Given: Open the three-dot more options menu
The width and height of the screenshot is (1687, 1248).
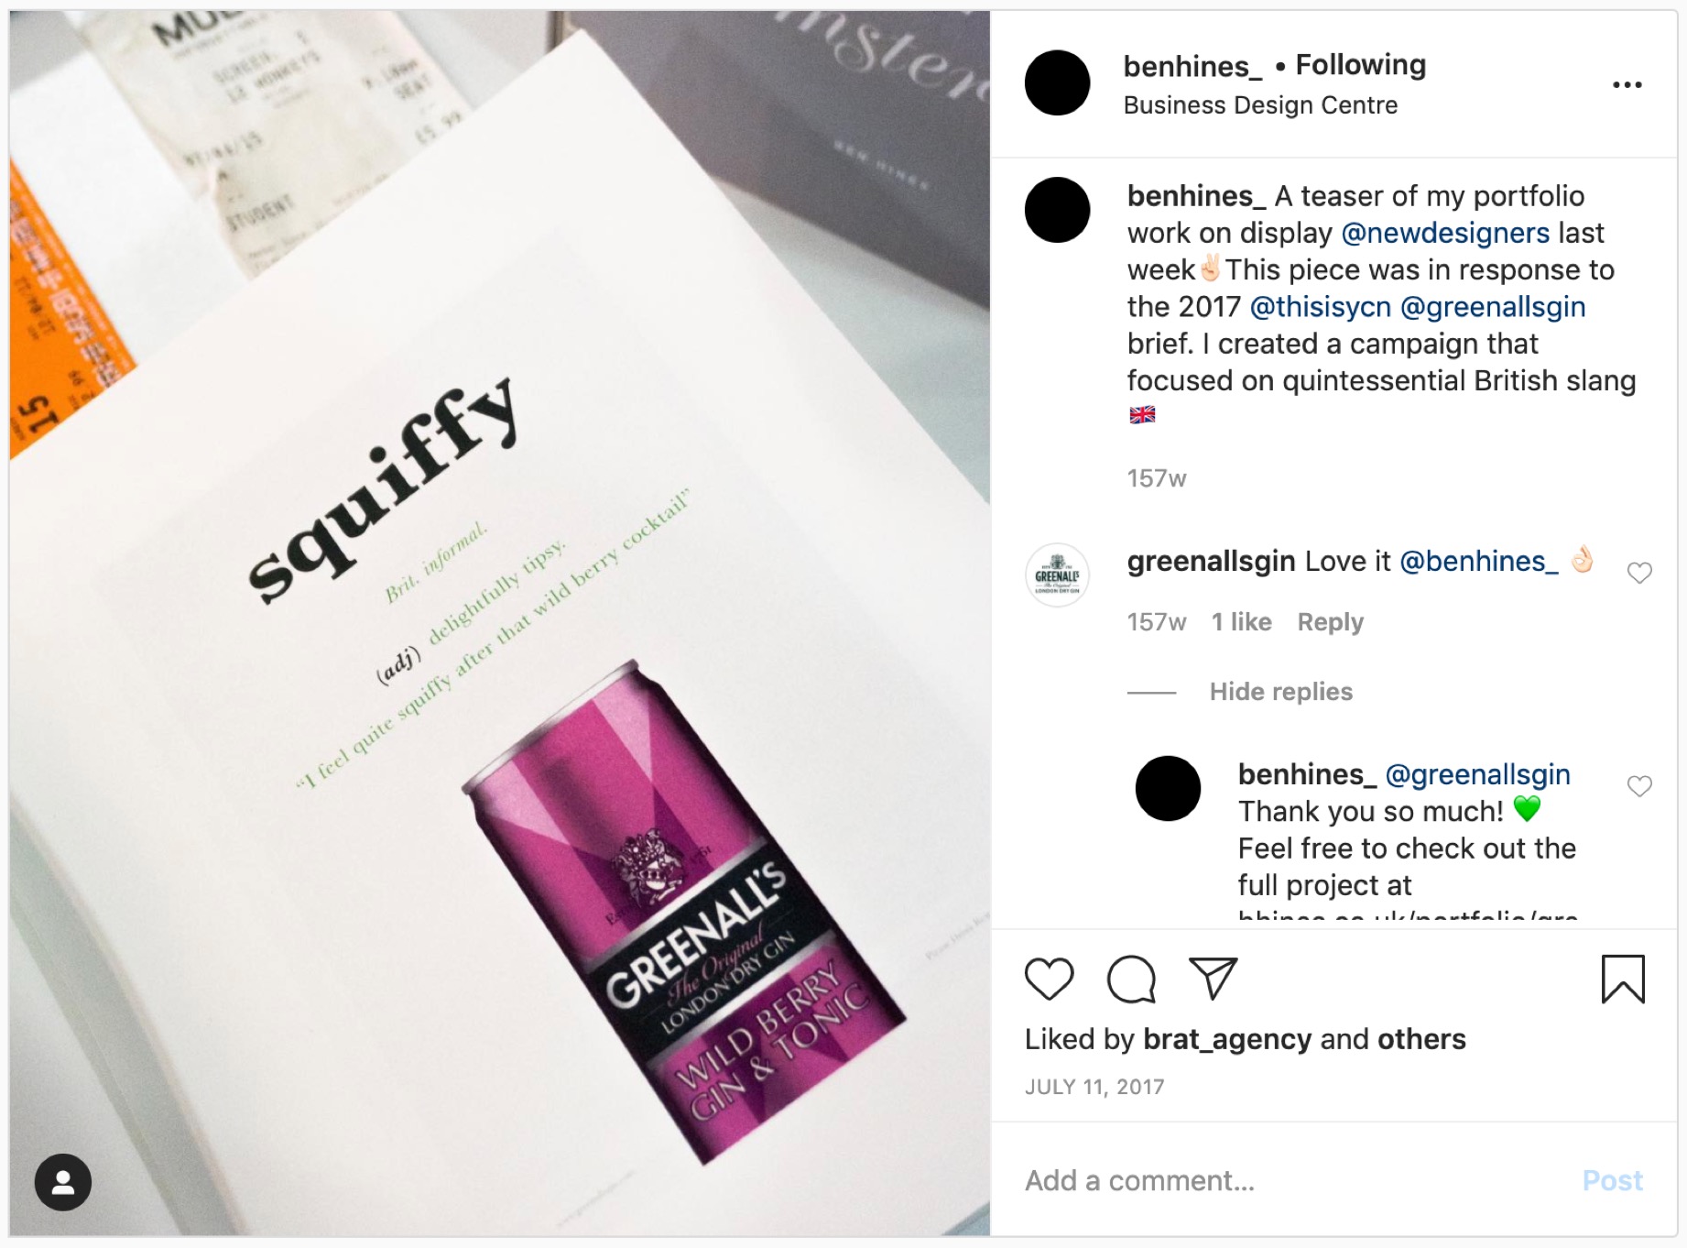Looking at the screenshot, I should coord(1627,84).
